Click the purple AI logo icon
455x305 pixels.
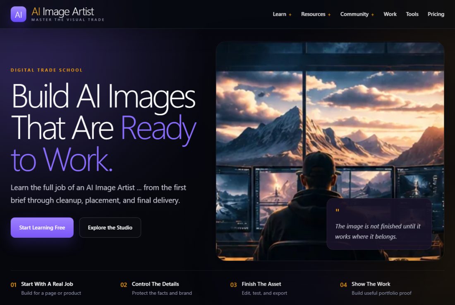(18, 14)
